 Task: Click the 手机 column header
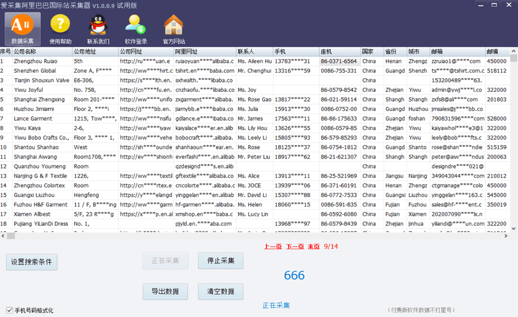click(x=297, y=52)
